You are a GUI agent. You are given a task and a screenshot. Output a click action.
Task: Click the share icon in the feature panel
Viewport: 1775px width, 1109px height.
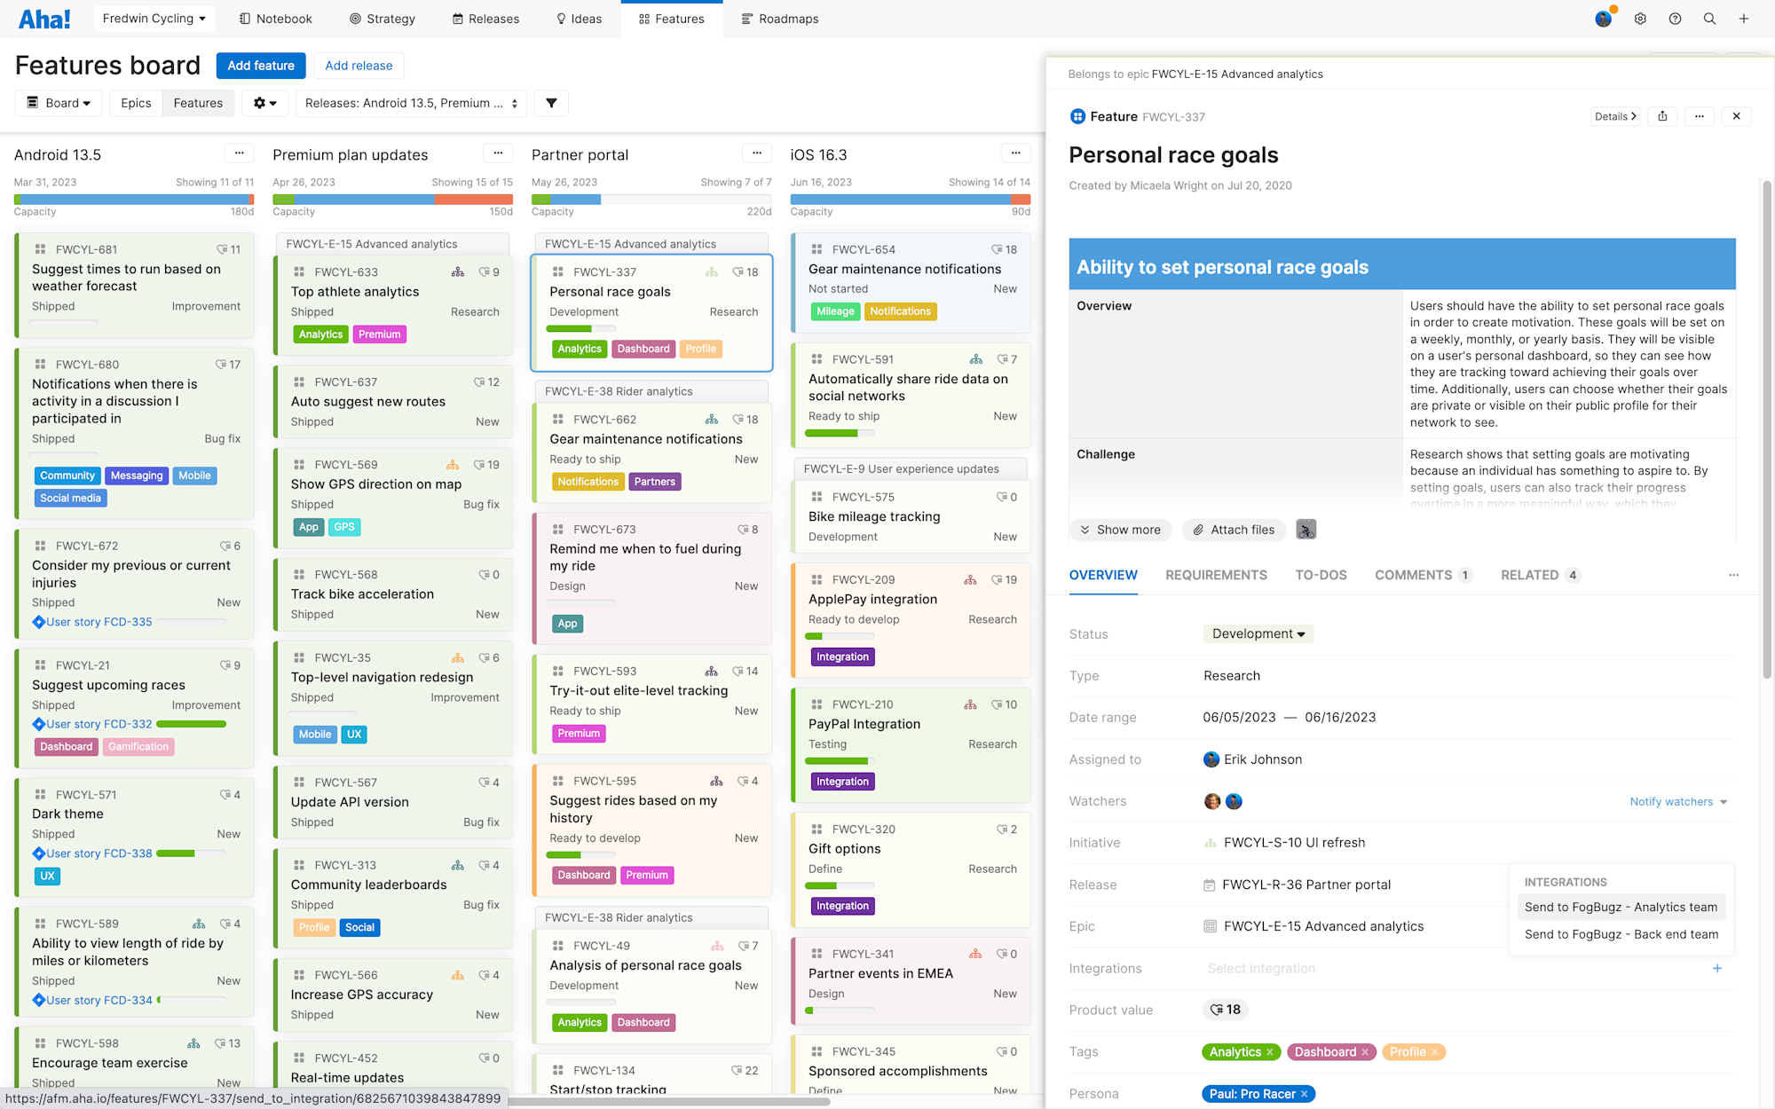coord(1662,116)
